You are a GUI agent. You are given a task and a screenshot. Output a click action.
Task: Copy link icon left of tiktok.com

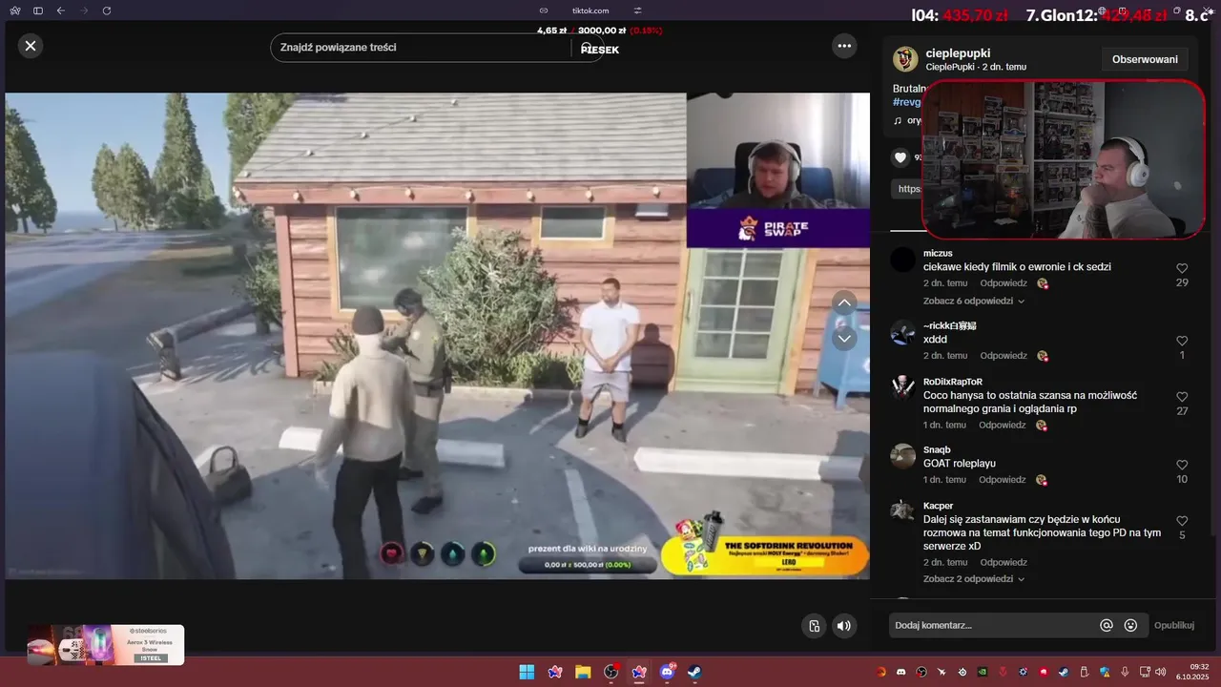point(544,10)
